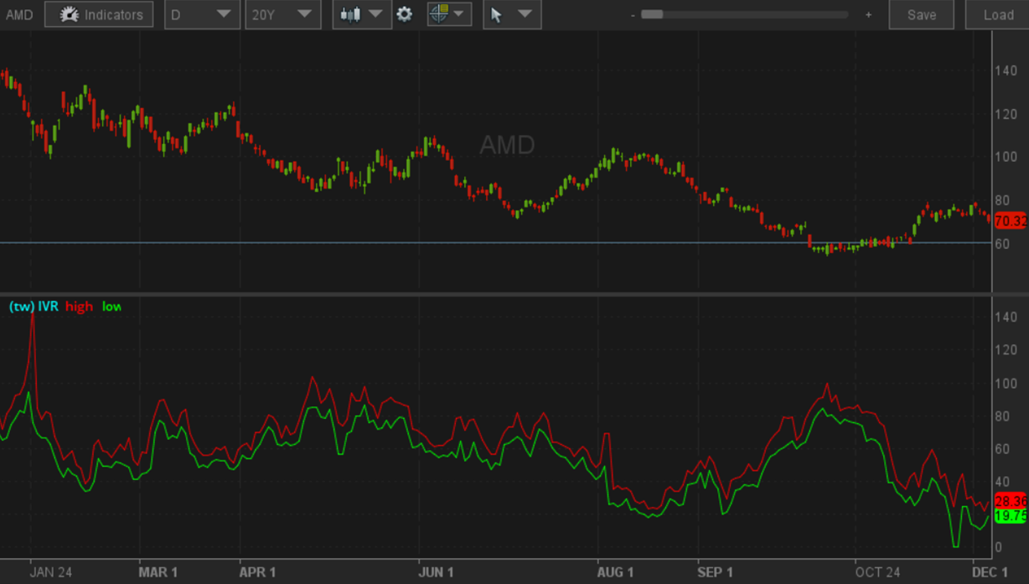Click the DEC 1 date axis label
The width and height of the screenshot is (1029, 584).
click(x=990, y=572)
